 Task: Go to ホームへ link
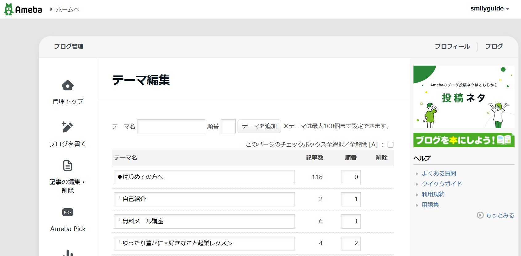(67, 10)
